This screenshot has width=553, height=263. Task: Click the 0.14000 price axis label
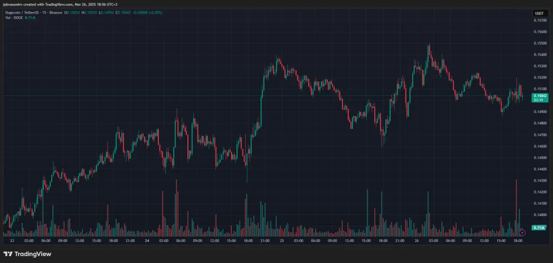click(539, 214)
